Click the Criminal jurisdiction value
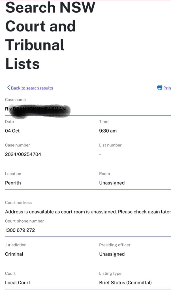Screen dimensions: 171x290 point(14,254)
